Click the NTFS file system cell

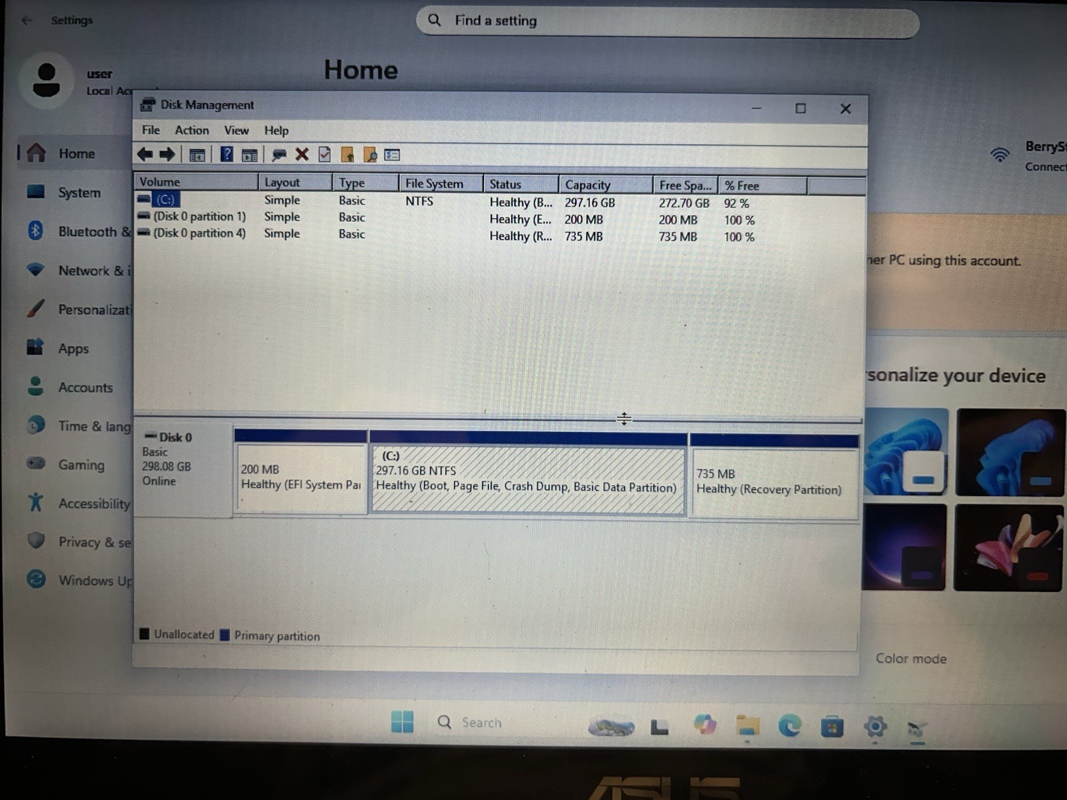point(419,201)
